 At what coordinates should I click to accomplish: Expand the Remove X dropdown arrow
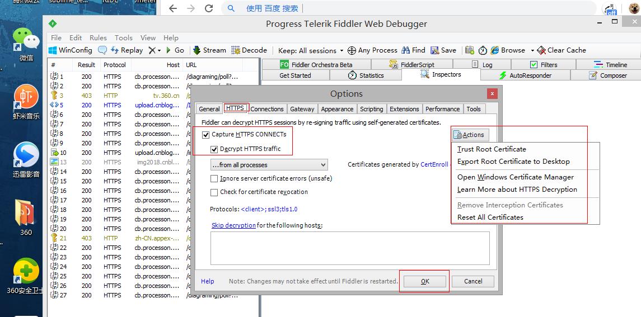[159, 51]
